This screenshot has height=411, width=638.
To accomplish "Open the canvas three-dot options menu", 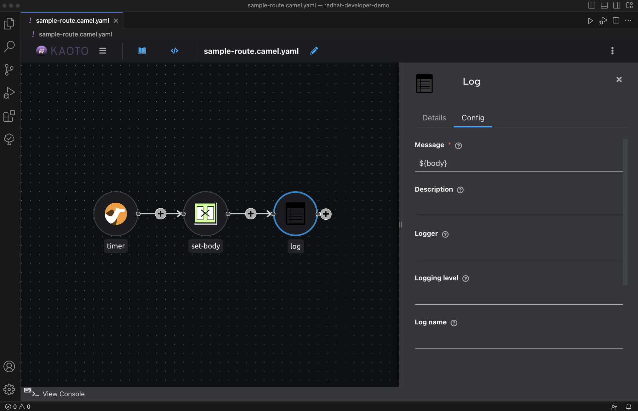I will [612, 50].
